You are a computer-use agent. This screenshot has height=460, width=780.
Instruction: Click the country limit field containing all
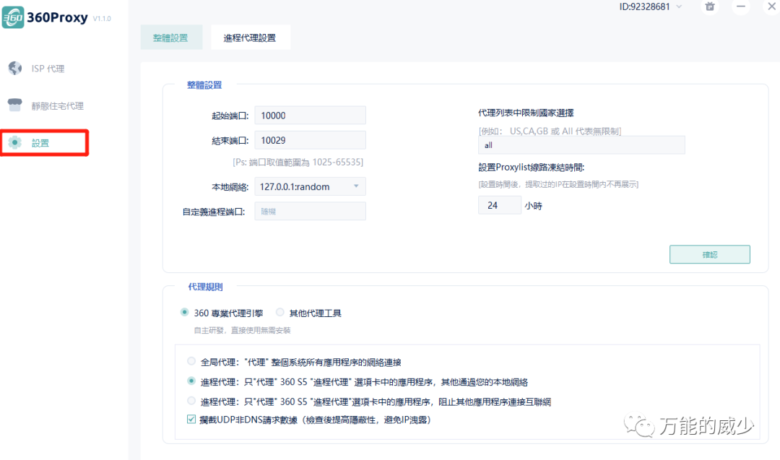tap(581, 145)
